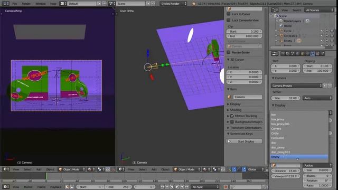This screenshot has height=190, width=338.
Task: Choose box_proxy.001 from the object list
Action: point(299,124)
